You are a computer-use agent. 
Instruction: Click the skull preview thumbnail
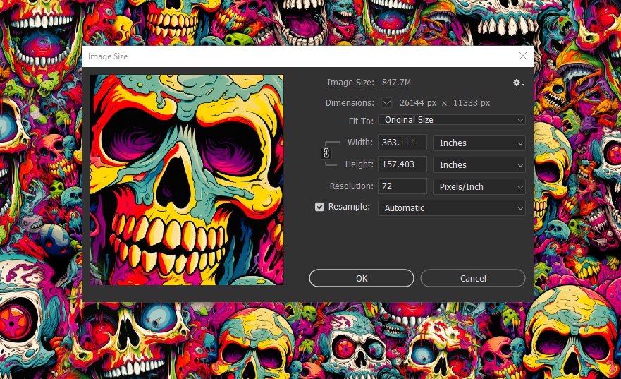click(187, 180)
